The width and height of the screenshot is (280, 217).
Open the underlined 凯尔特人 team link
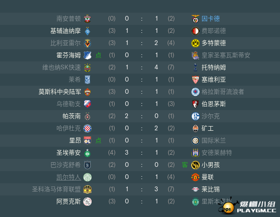pos(69,177)
